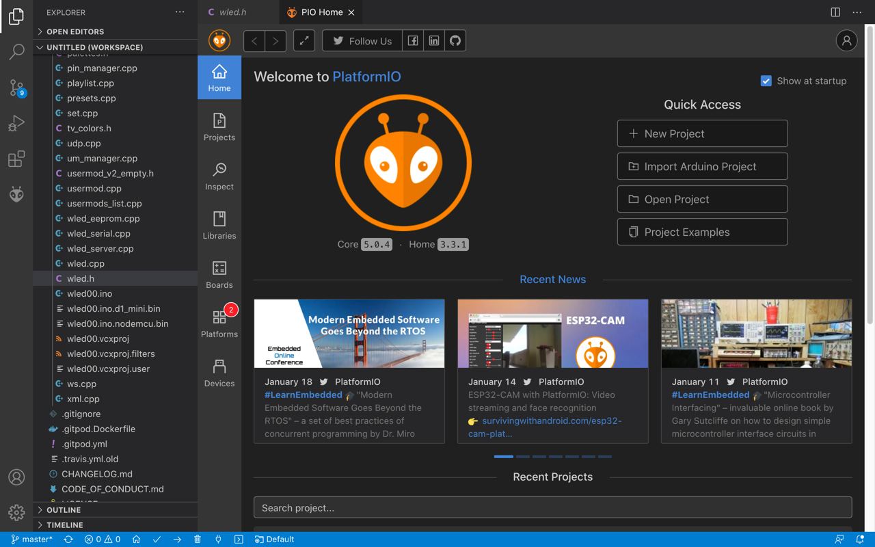The height and width of the screenshot is (547, 875).
Task: Click the last news carousel indicator
Action: [x=604, y=456]
